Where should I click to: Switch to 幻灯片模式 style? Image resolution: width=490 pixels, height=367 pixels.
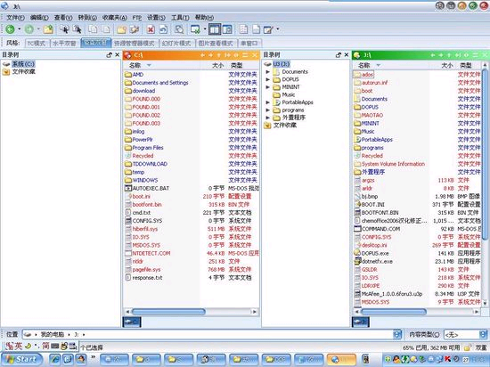(x=176, y=43)
